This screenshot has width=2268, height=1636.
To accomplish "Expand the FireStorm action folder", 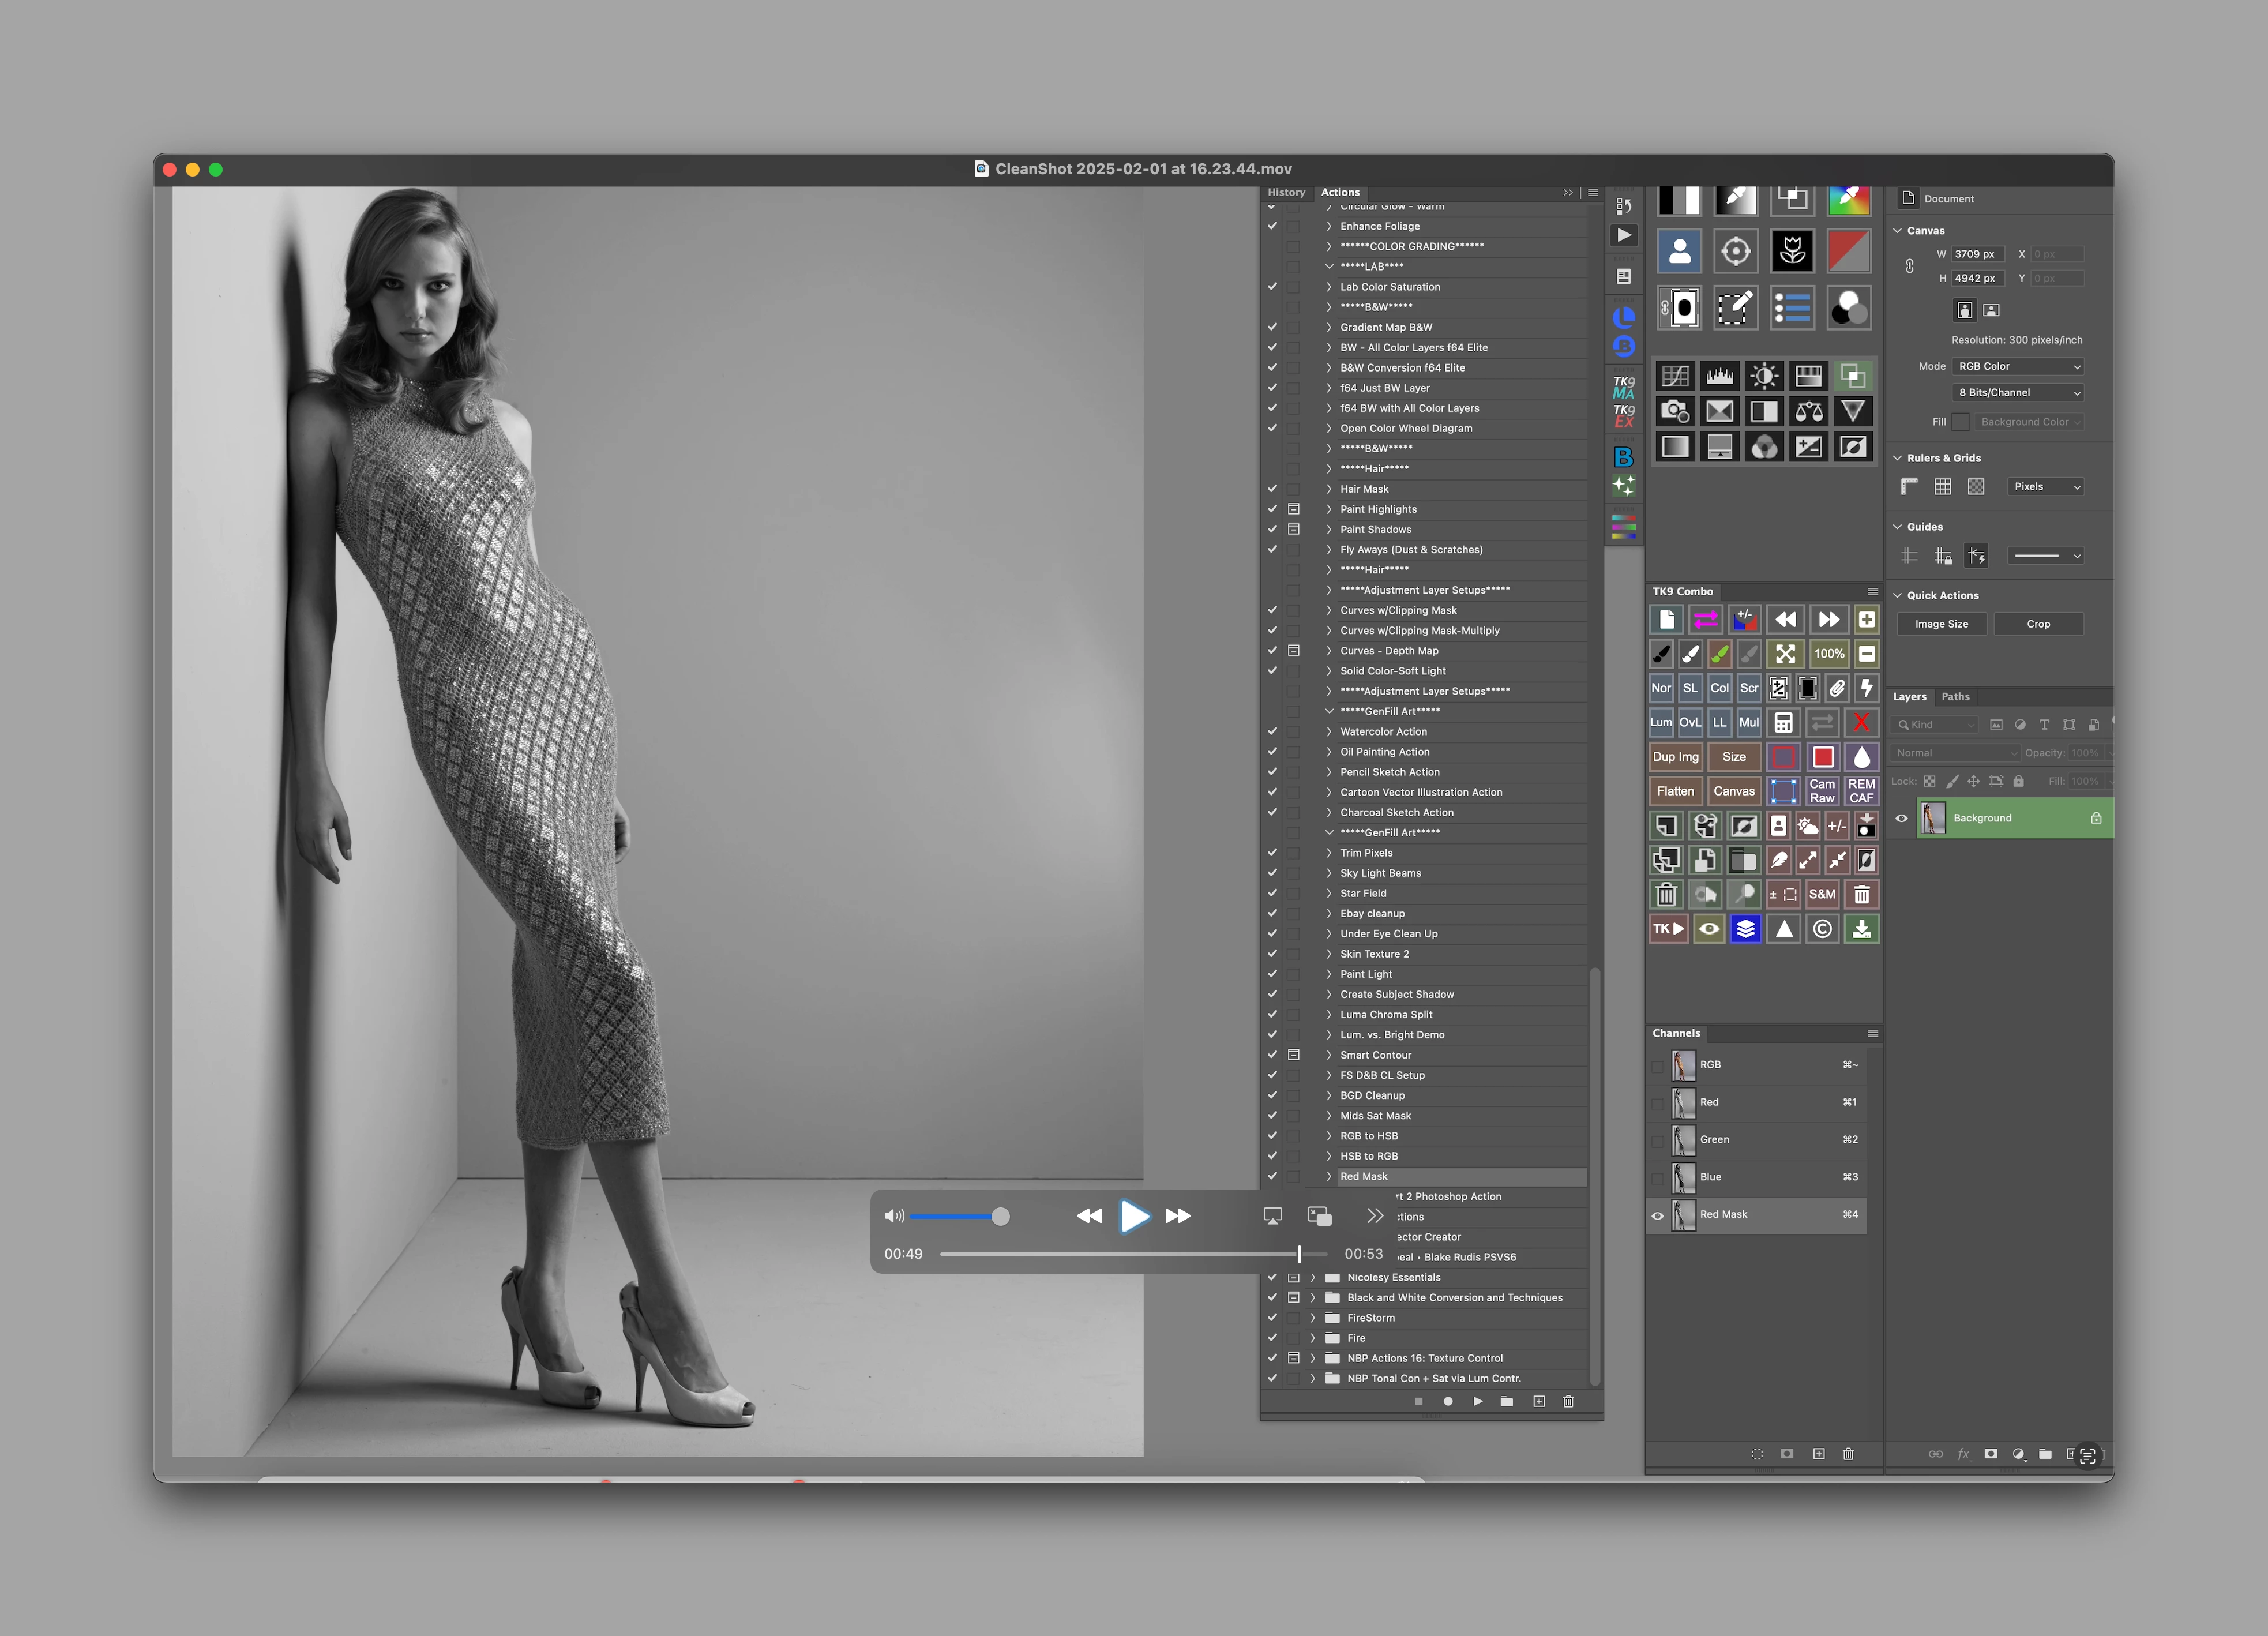I will pos(1313,1318).
